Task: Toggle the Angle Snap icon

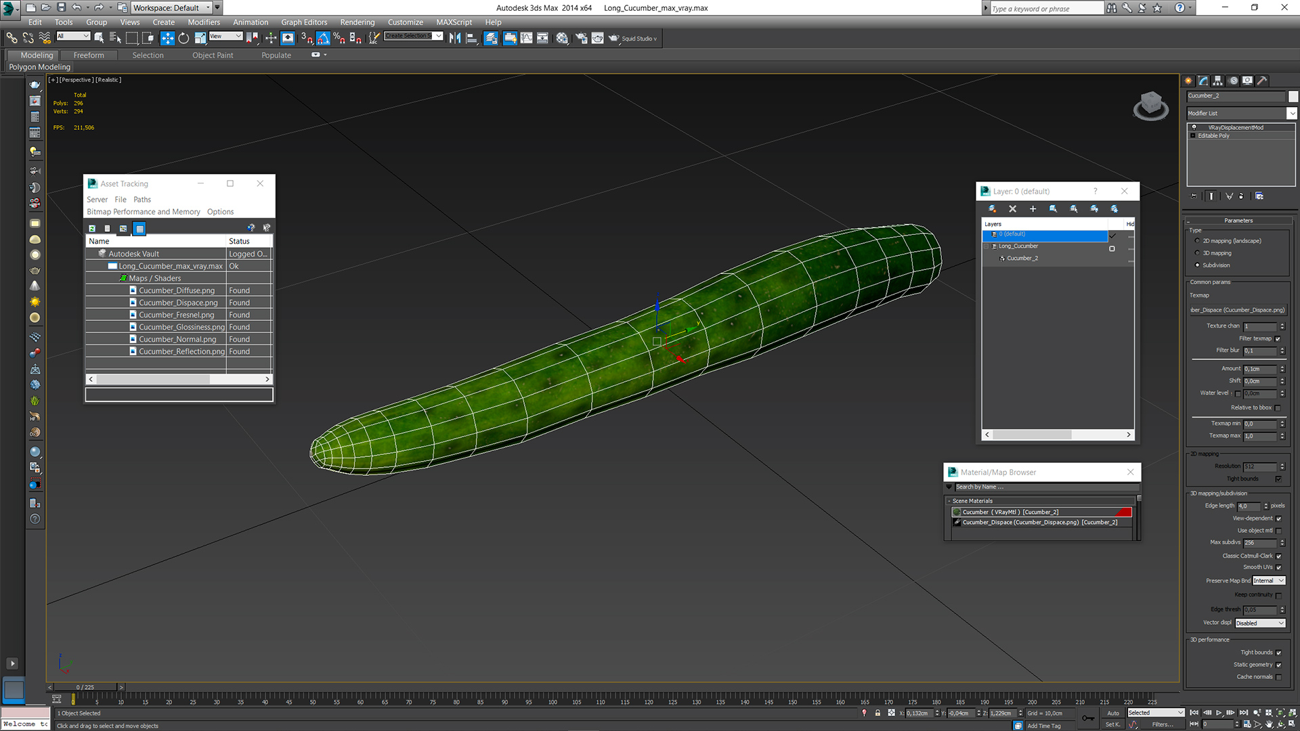Action: click(x=323, y=39)
